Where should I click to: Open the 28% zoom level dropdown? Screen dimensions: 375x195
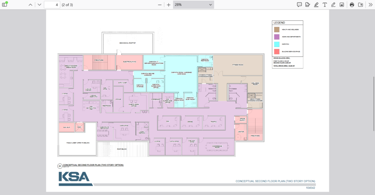(x=193, y=5)
